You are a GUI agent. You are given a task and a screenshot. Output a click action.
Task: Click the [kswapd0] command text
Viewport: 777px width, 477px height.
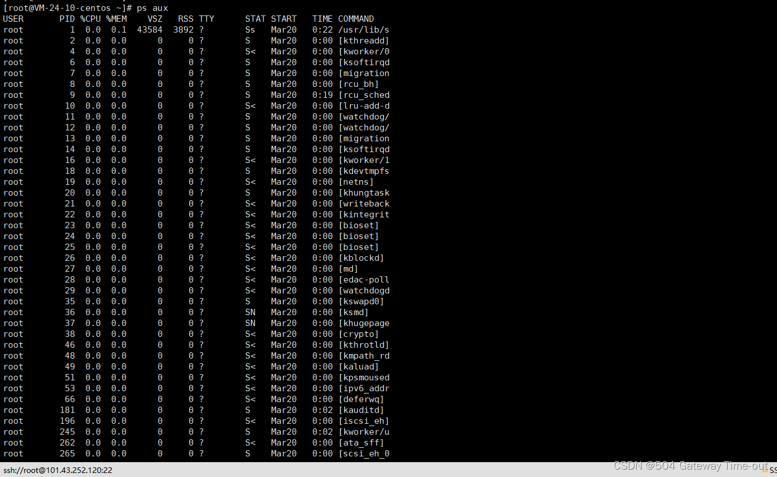pyautogui.click(x=361, y=301)
